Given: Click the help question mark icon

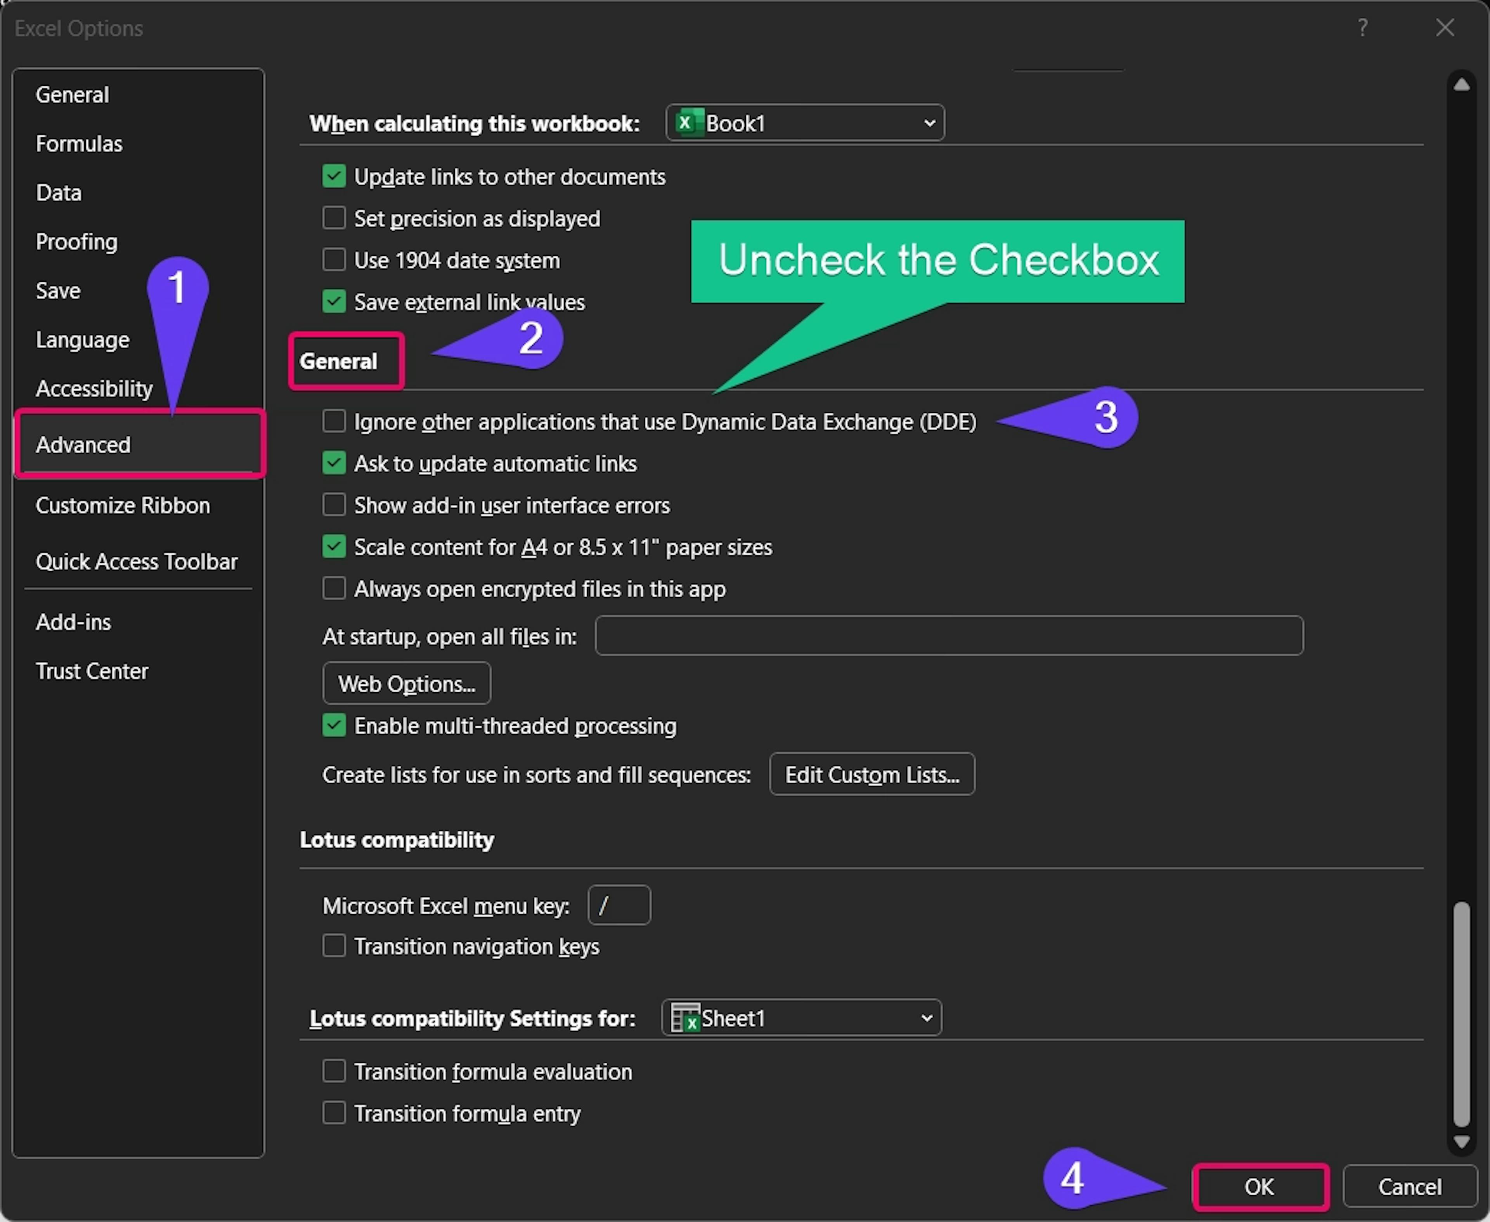Looking at the screenshot, I should pos(1363,28).
